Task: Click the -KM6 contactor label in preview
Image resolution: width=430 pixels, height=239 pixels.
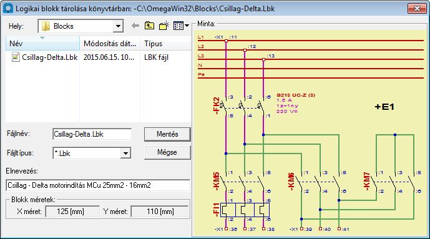Action: 291,182
